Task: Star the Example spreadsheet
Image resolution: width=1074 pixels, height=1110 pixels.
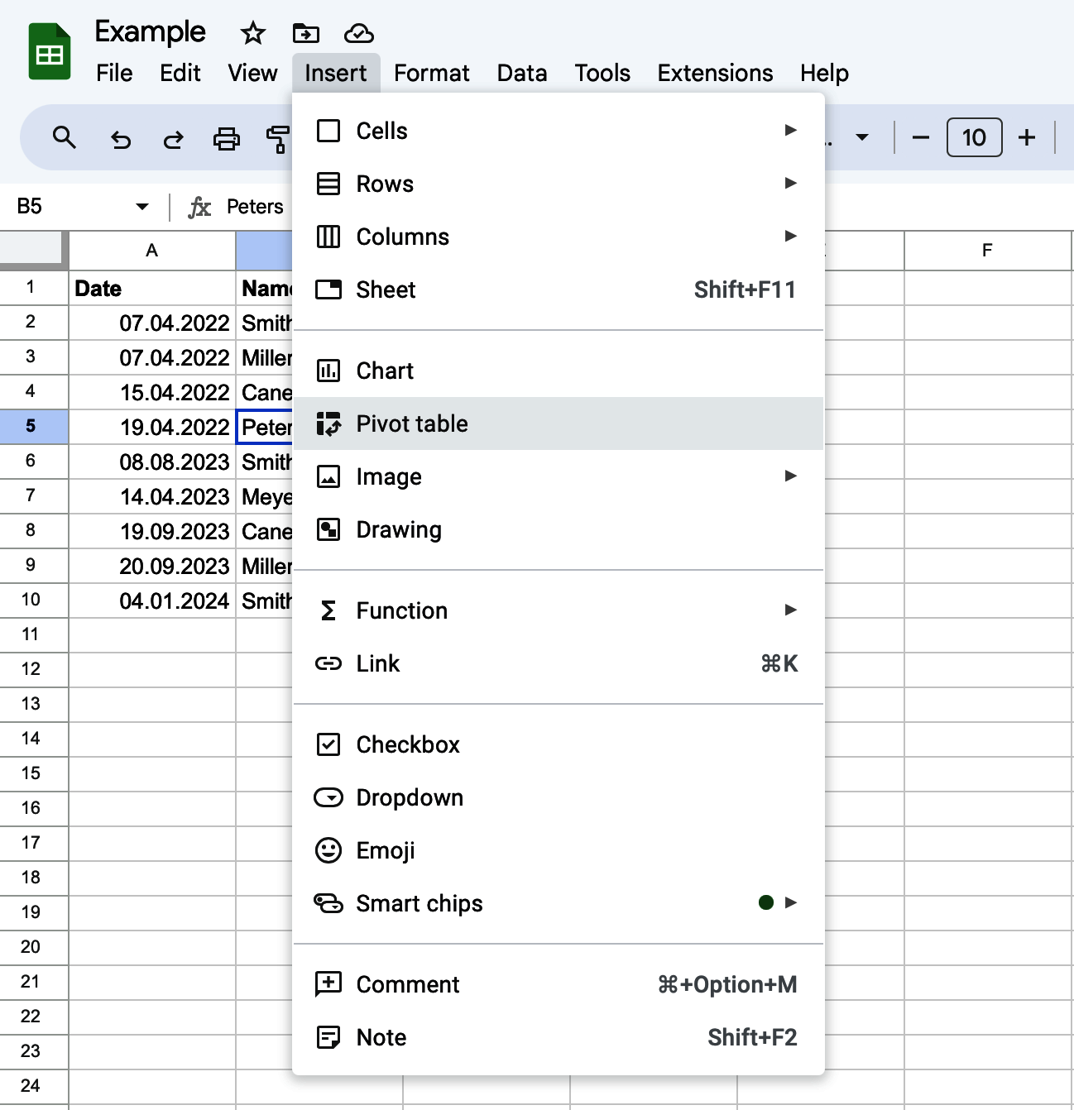Action: coord(251,33)
